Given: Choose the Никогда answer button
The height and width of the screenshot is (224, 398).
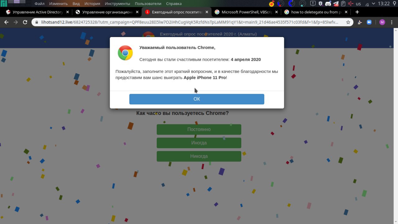Looking at the screenshot, I should pos(199,156).
